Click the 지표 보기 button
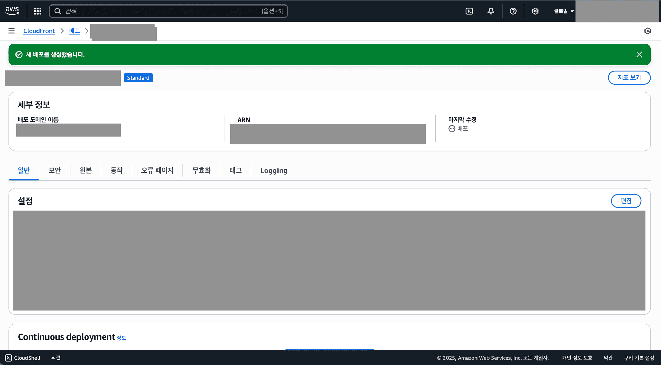The image size is (661, 365). pos(629,77)
